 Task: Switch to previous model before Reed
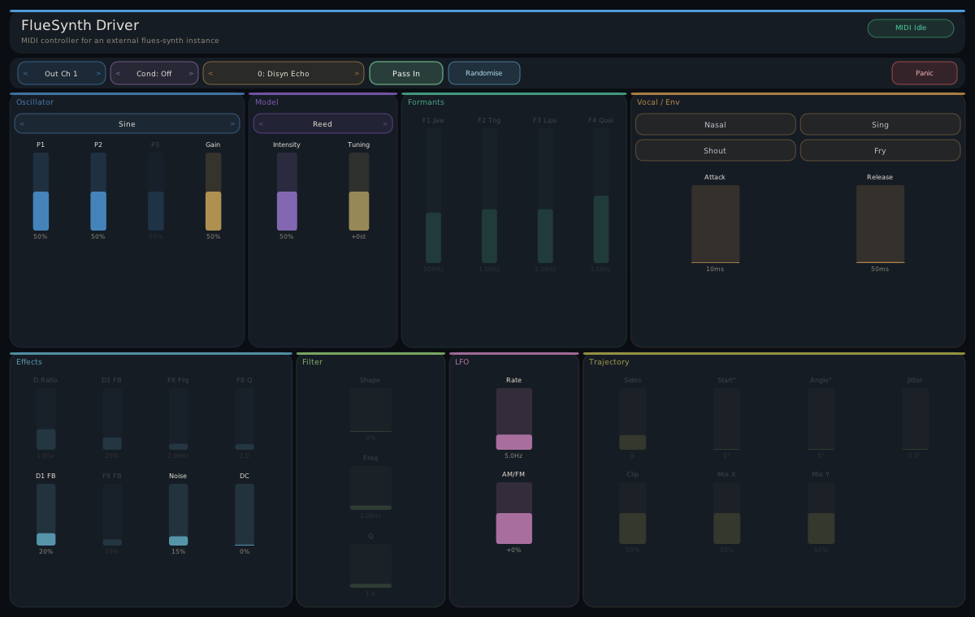click(261, 123)
